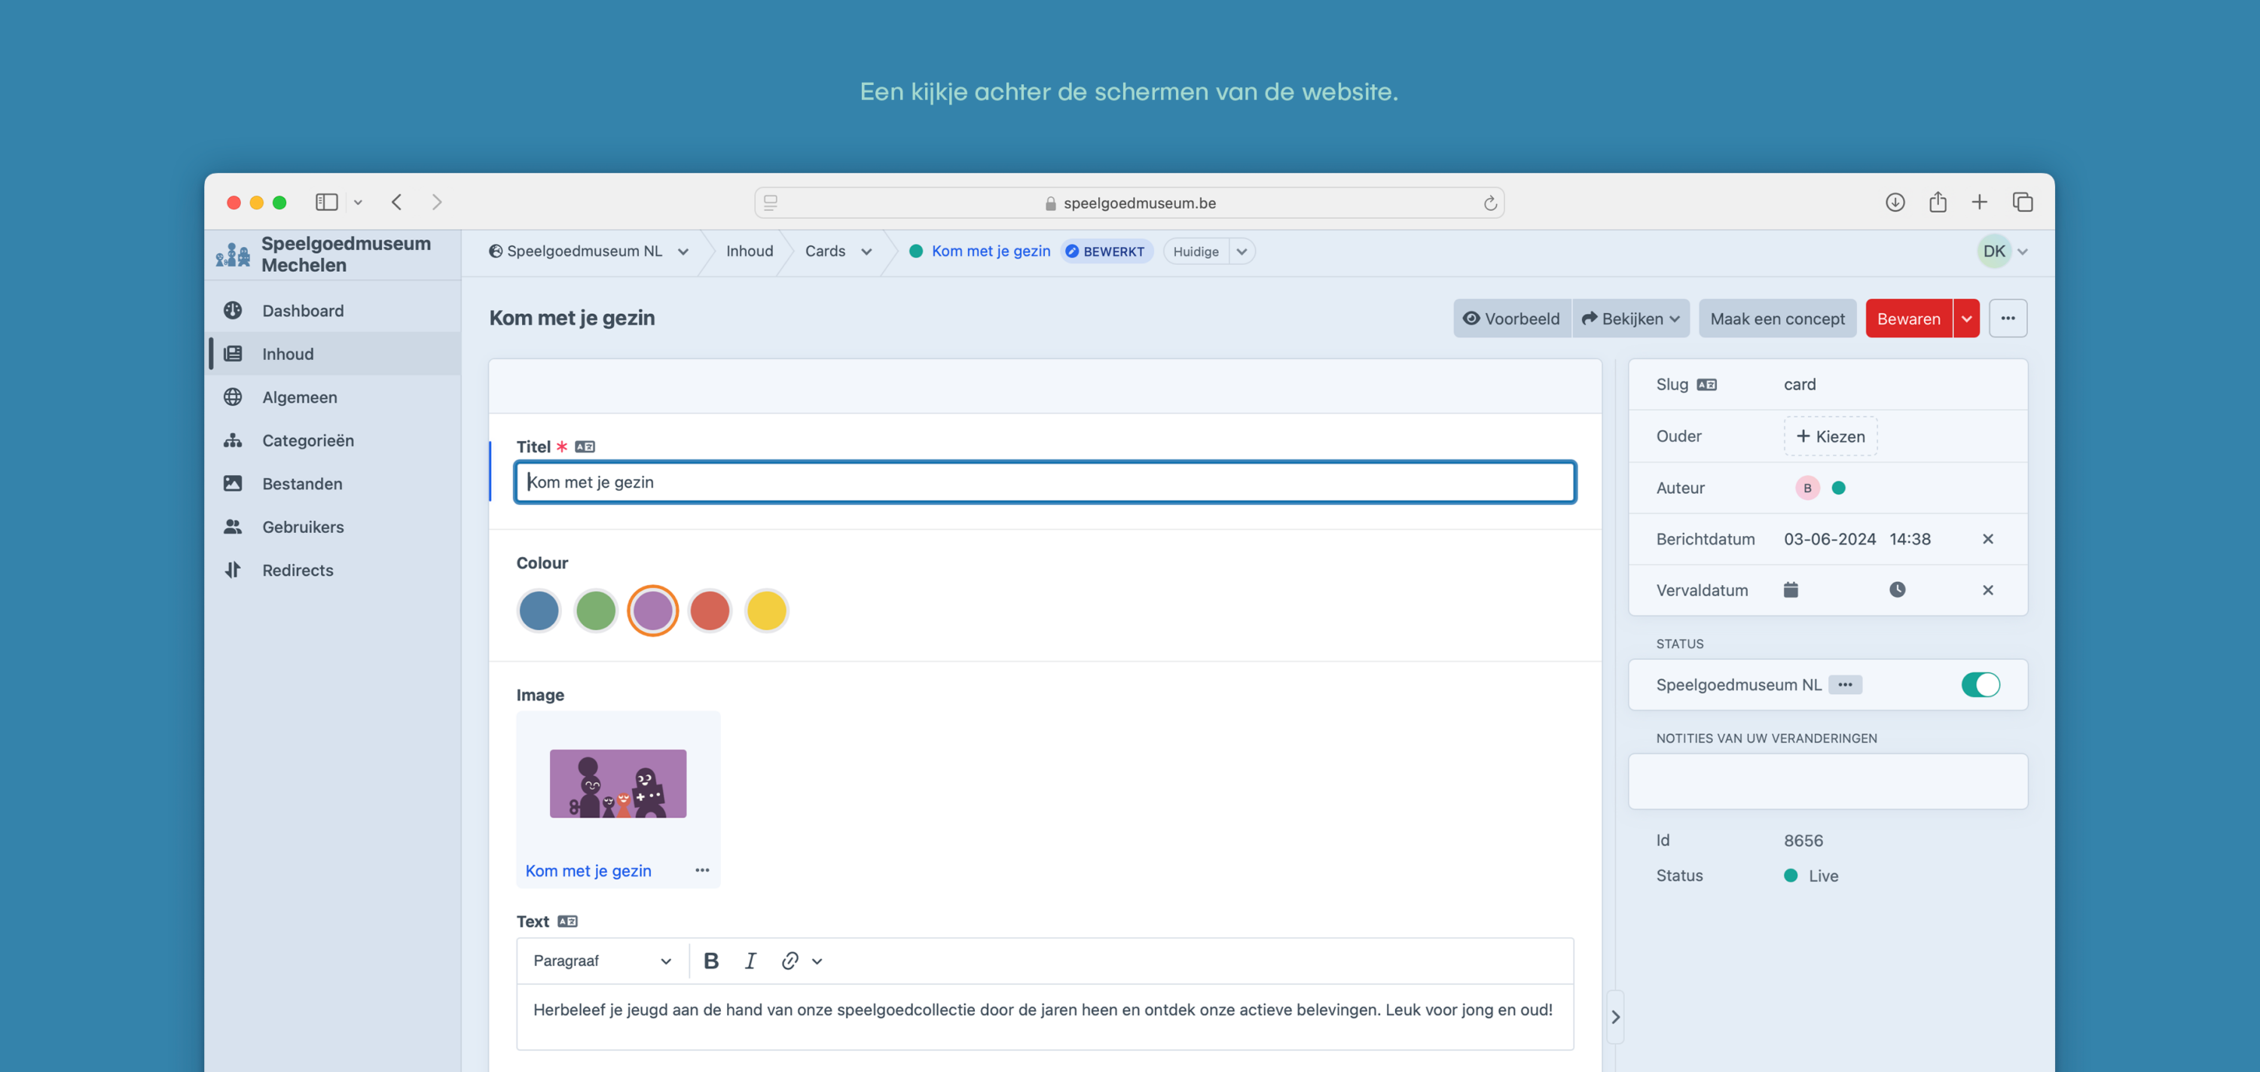Viewport: 2260px width, 1072px height.
Task: Click the Inhoud breadcrumb
Action: click(x=750, y=251)
